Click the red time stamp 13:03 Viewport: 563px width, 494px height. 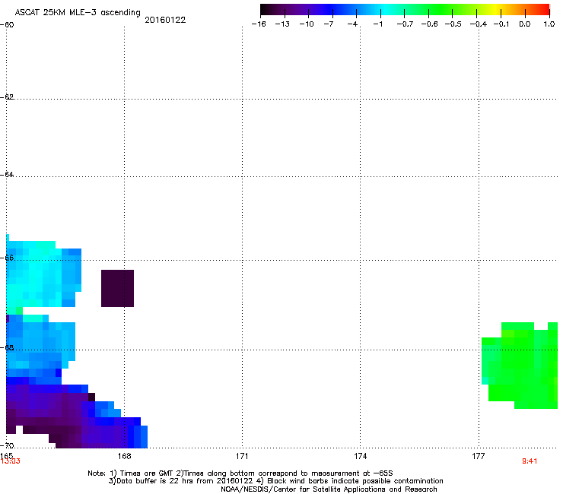11,461
